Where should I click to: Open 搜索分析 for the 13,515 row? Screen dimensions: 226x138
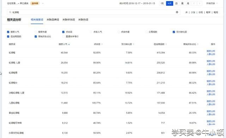[211, 91]
